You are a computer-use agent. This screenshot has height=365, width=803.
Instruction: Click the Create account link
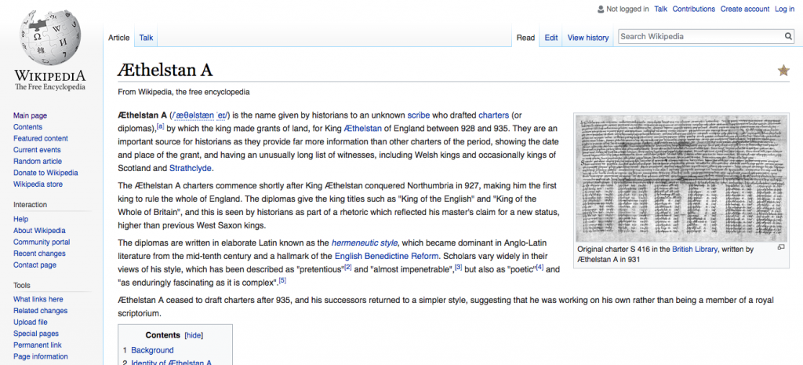pyautogui.click(x=744, y=9)
